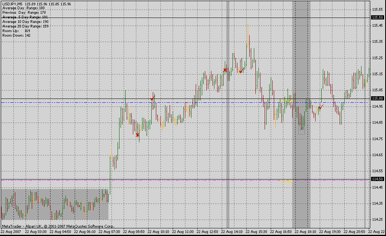386x236 pixels.
Task: Click the red X marker near 08:50
Action: (137, 135)
